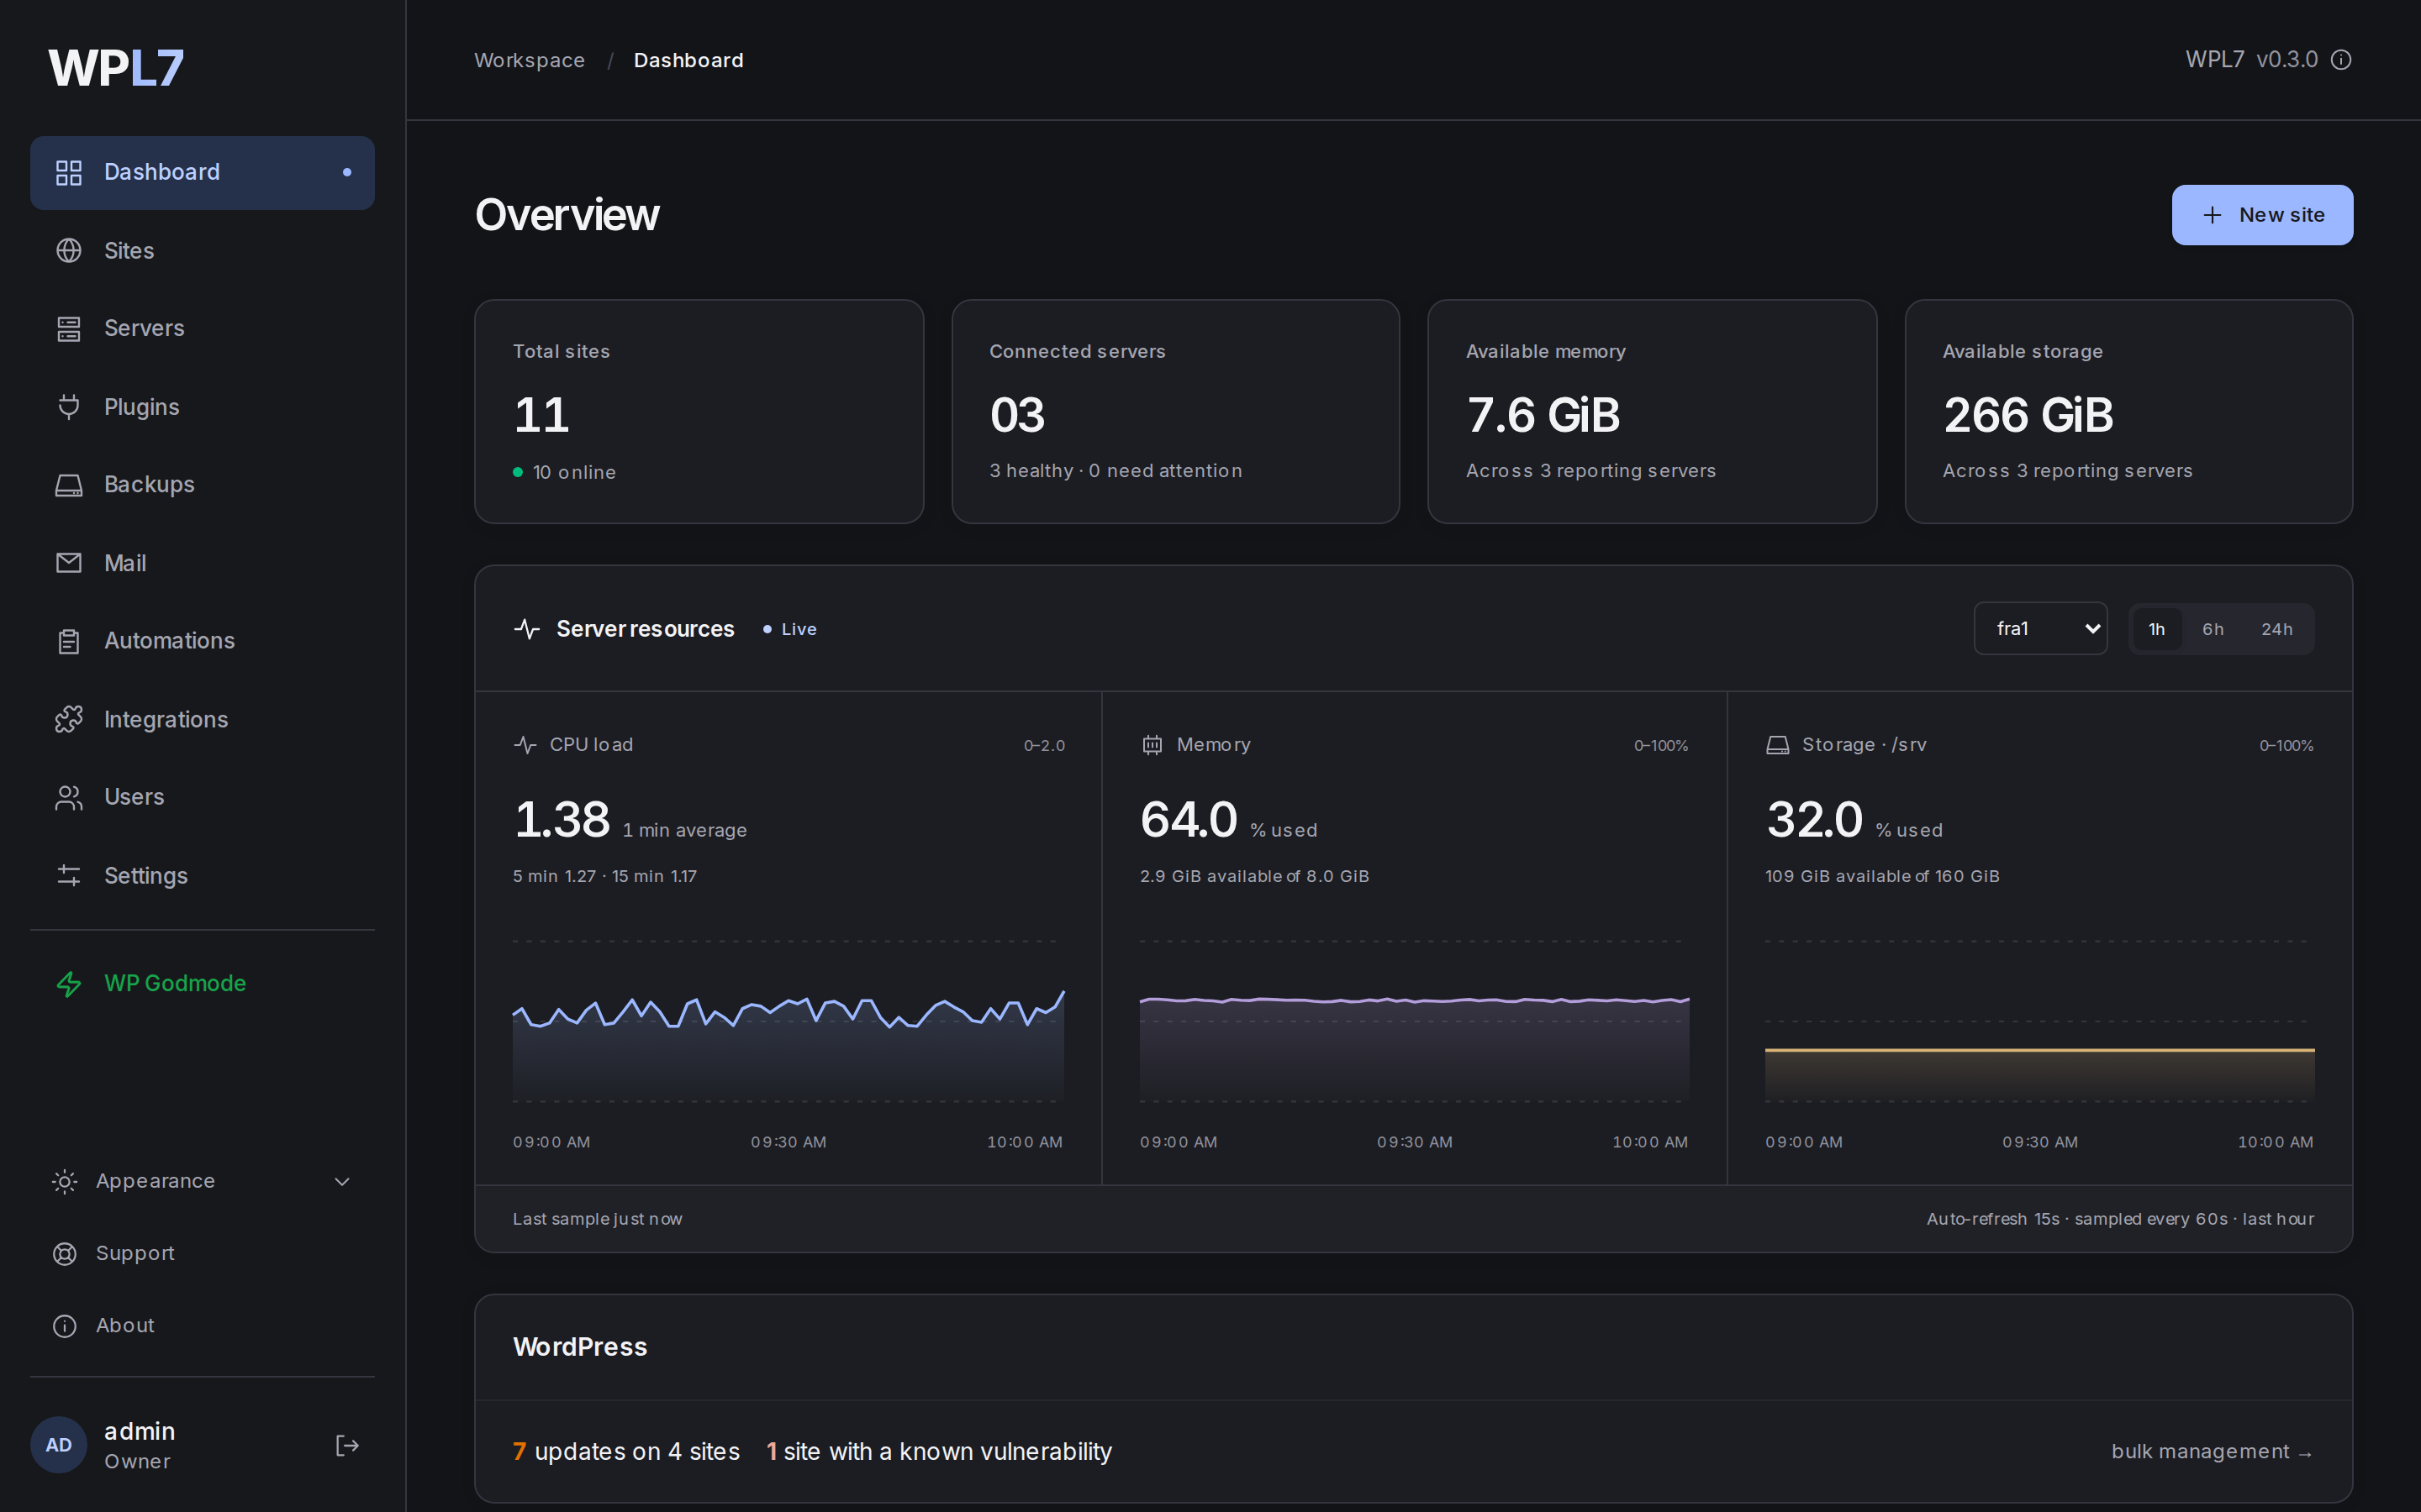Click the Automations clipboard icon
2421x1512 pixels.
pyautogui.click(x=68, y=641)
